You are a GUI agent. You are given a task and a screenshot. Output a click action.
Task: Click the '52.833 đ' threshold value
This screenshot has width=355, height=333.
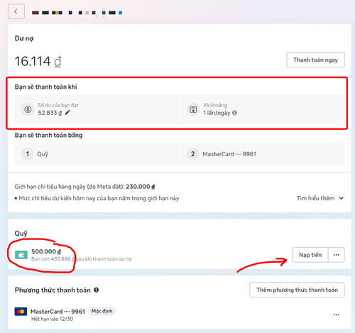pos(50,113)
